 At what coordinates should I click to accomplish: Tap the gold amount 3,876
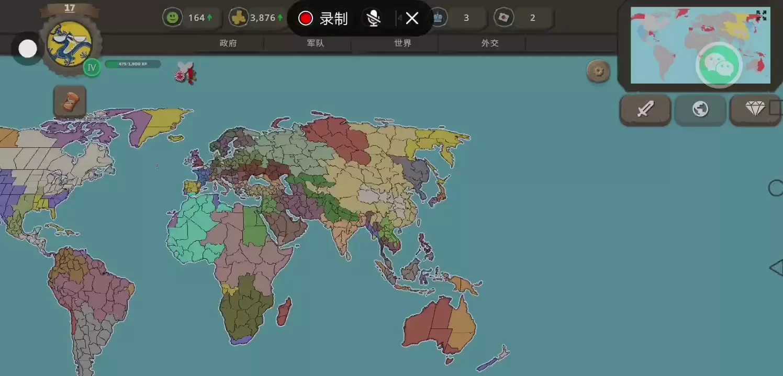click(263, 18)
